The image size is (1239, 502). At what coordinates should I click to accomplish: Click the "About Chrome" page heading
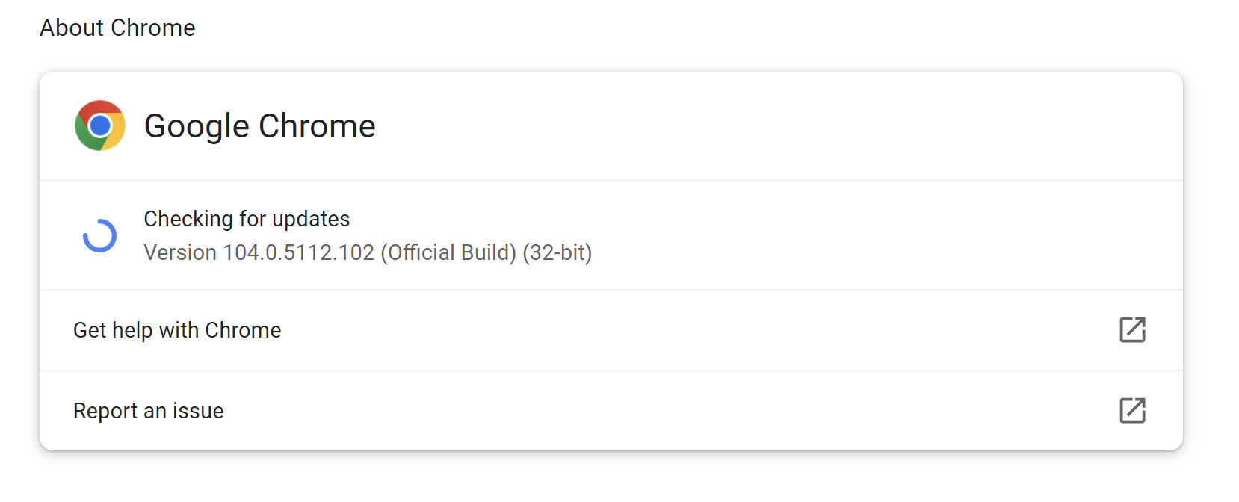117,28
